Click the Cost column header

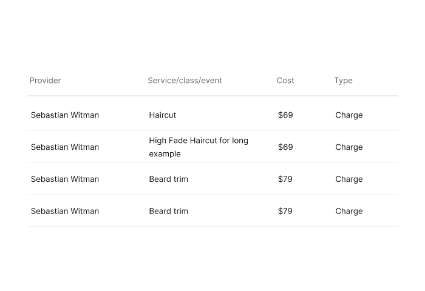[x=285, y=81]
